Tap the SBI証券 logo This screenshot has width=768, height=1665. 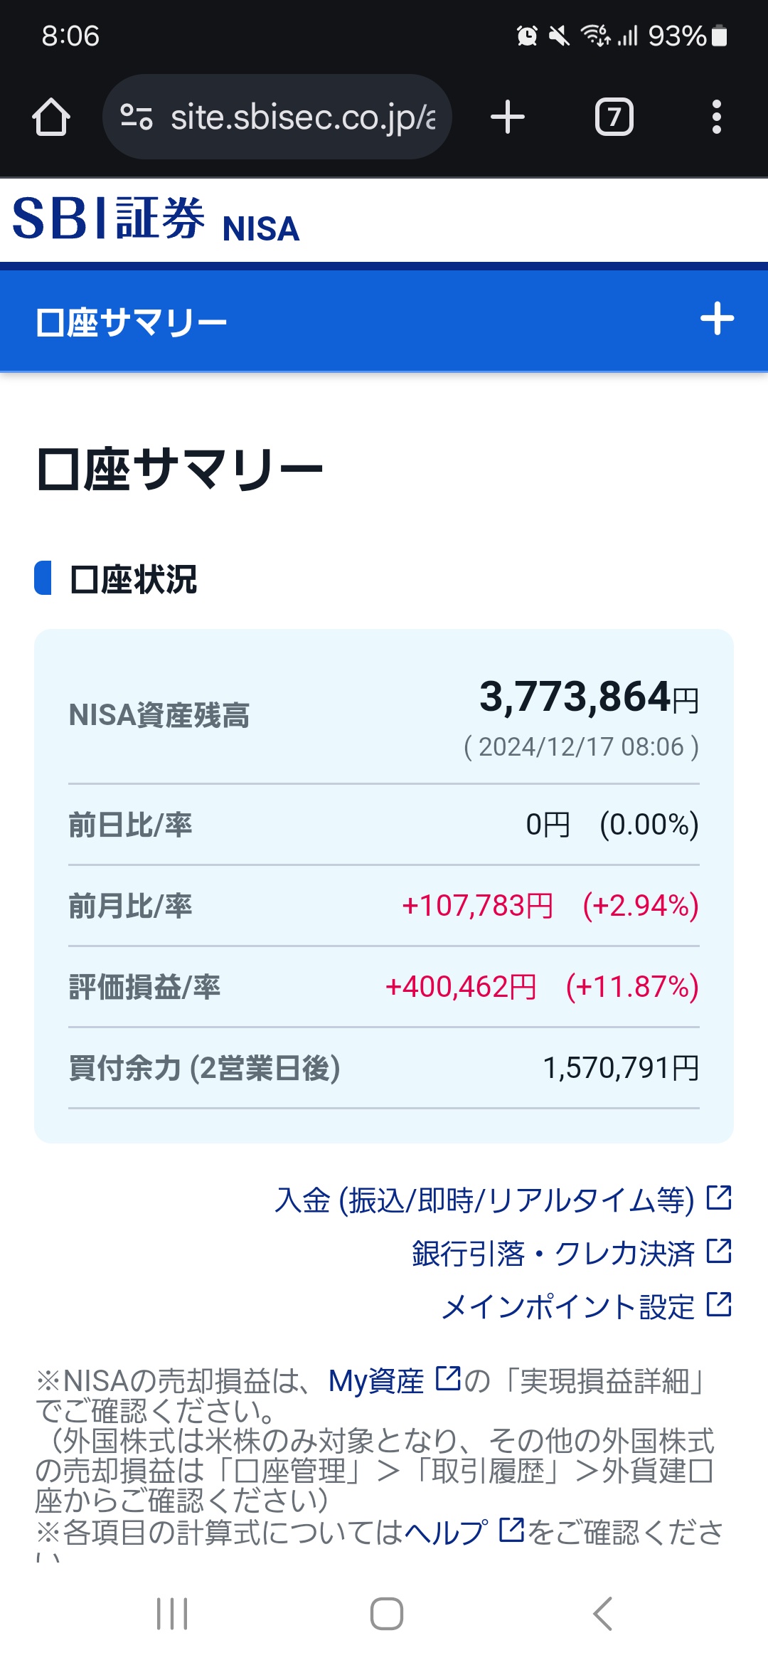point(109,218)
